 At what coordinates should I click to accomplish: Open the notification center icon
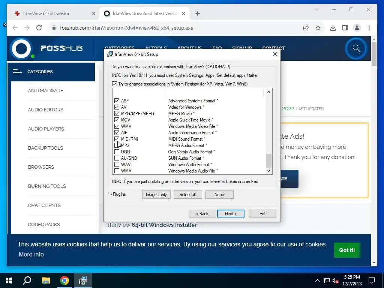pos(372,280)
